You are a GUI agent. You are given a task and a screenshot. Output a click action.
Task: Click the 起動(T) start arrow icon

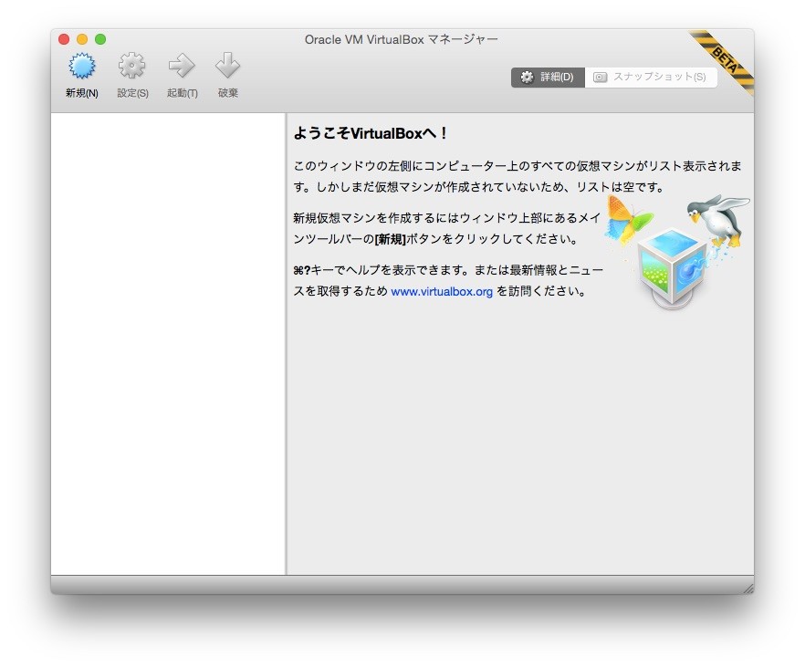(x=182, y=66)
